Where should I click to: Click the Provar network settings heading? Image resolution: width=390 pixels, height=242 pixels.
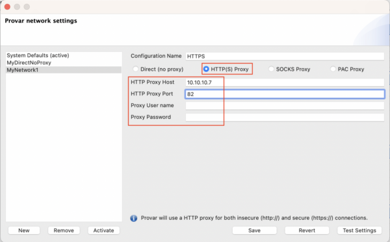41,21
